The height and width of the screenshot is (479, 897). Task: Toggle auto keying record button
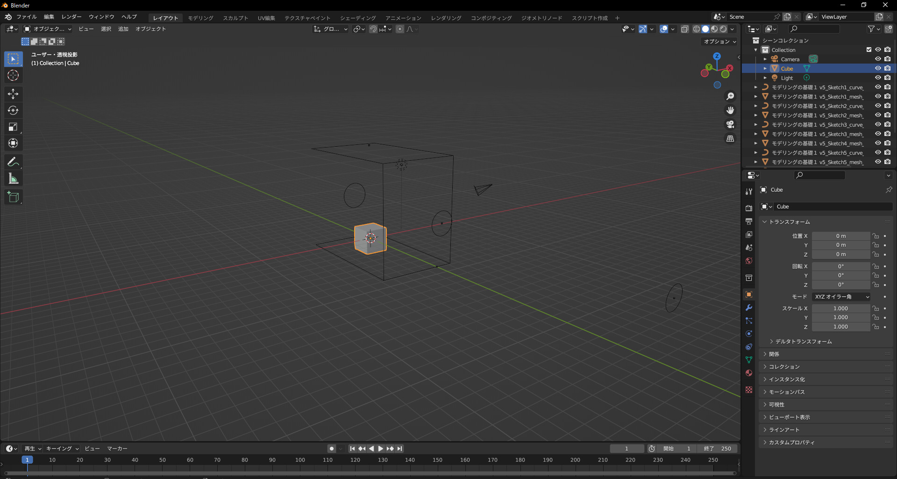coord(332,449)
